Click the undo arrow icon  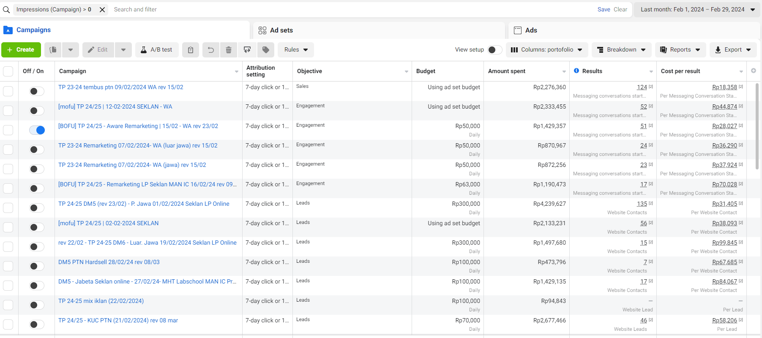210,50
